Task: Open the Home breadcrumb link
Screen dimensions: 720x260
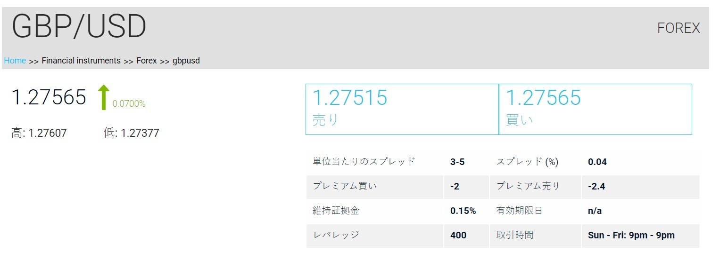Action: click(15, 61)
